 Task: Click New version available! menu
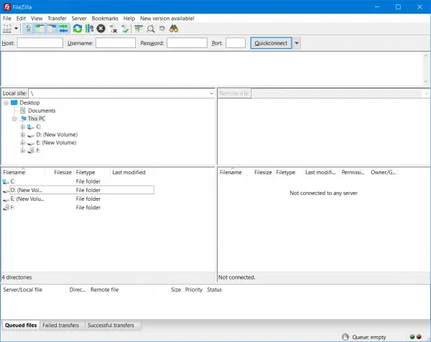167,19
